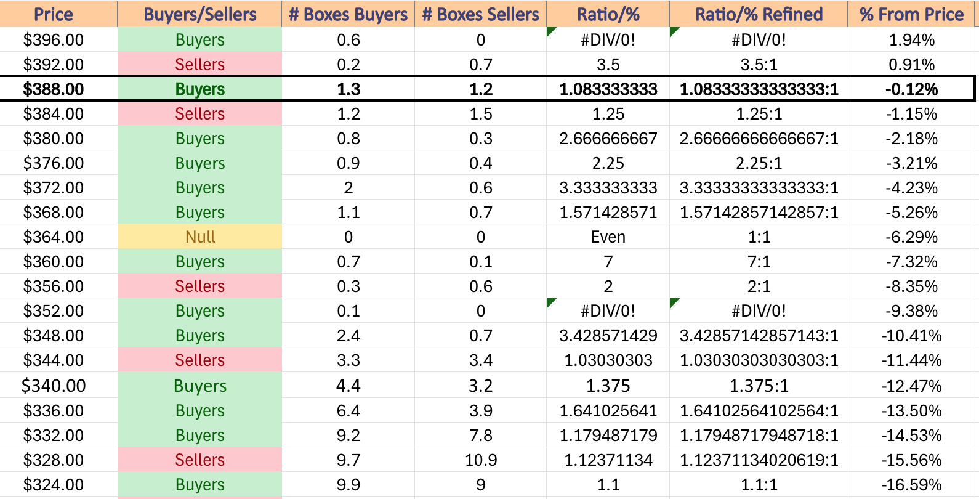
Task: Click the 1.08333333333333:1 refined ratio cell
Action: coord(759,89)
